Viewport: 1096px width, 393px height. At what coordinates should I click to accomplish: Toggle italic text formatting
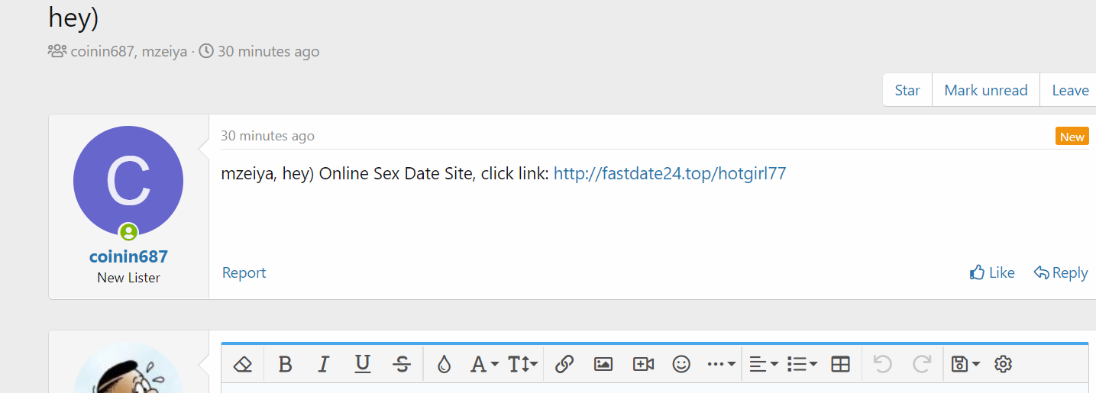coord(323,365)
